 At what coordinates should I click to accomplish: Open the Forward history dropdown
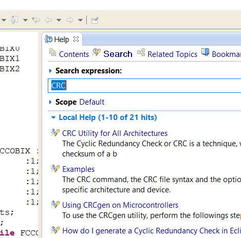click(80, 20)
